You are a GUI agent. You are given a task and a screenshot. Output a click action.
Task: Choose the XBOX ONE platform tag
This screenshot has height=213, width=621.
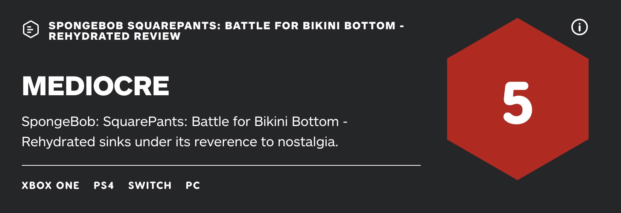pyautogui.click(x=51, y=186)
